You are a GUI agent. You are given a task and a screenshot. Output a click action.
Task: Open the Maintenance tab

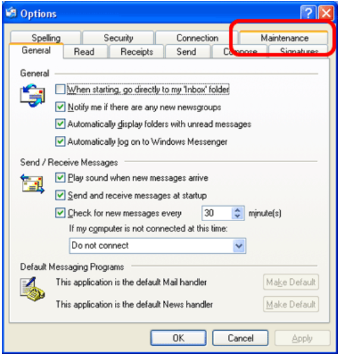[284, 38]
